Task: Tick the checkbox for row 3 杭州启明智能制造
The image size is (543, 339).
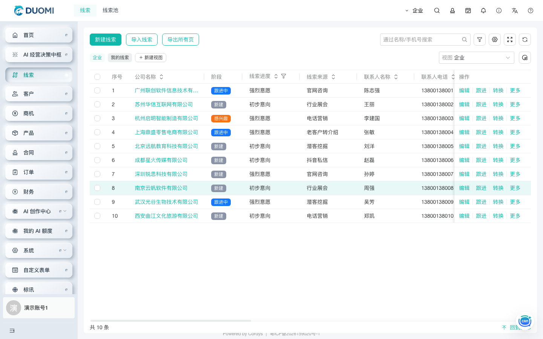Action: [97, 118]
